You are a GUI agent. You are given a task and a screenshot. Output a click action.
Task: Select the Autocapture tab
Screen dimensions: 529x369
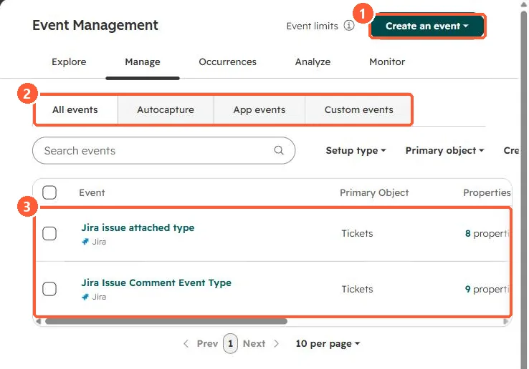[x=166, y=109]
